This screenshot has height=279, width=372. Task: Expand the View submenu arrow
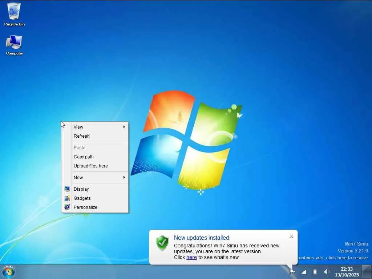(x=124, y=127)
